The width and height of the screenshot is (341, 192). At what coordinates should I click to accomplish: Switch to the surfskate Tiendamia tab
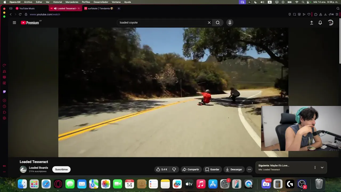99,8
